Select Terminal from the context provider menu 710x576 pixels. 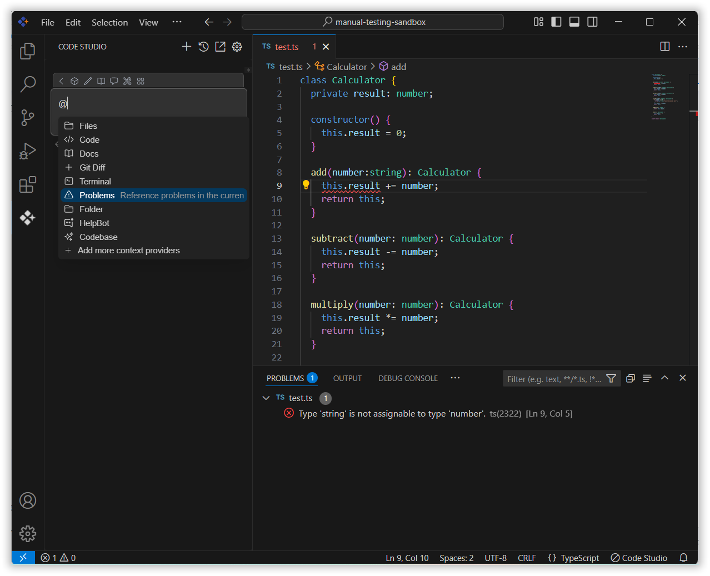(x=94, y=181)
